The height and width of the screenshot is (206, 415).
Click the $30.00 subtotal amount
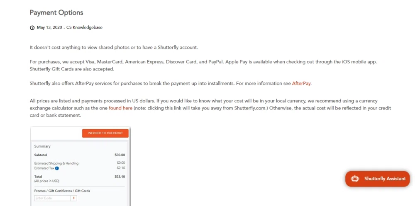(x=120, y=155)
